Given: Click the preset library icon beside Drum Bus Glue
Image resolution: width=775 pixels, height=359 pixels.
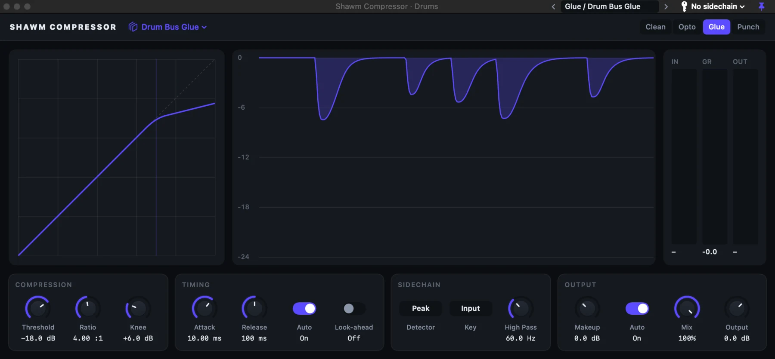Looking at the screenshot, I should click(x=133, y=27).
